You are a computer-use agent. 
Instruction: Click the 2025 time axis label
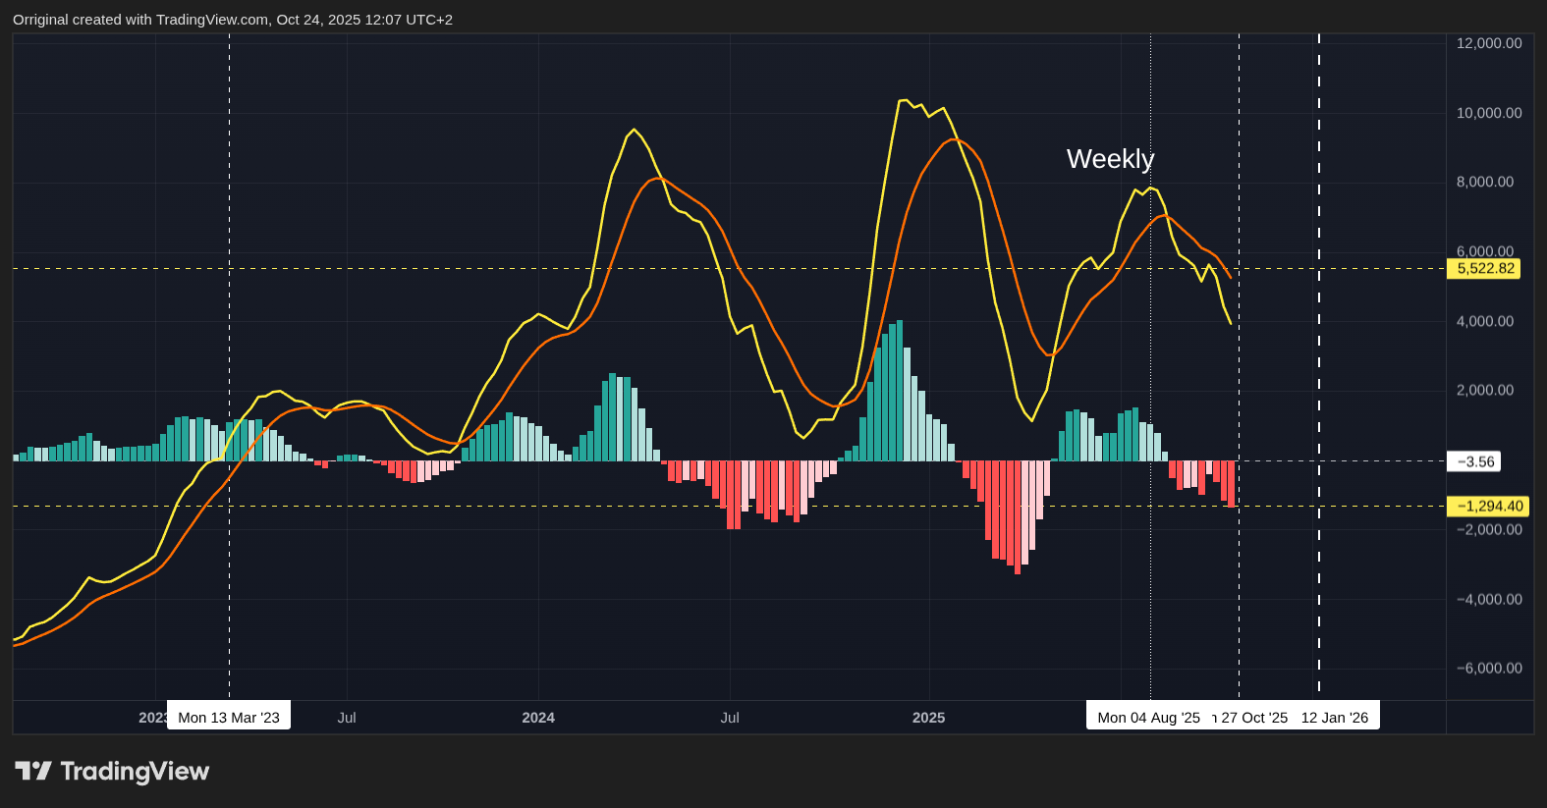tap(928, 718)
